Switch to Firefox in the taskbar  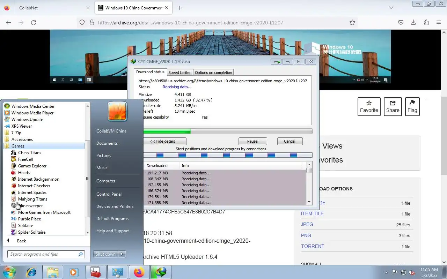tap(139, 272)
